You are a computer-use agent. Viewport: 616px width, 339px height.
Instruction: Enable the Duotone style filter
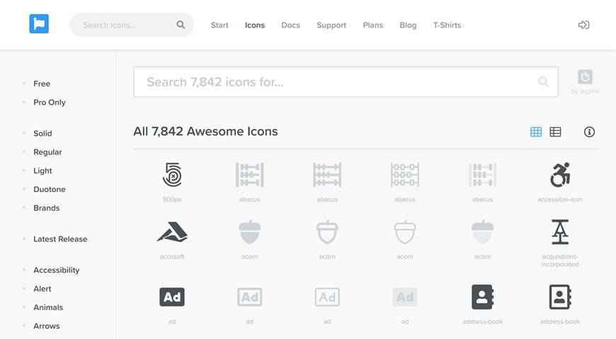[x=50, y=189]
